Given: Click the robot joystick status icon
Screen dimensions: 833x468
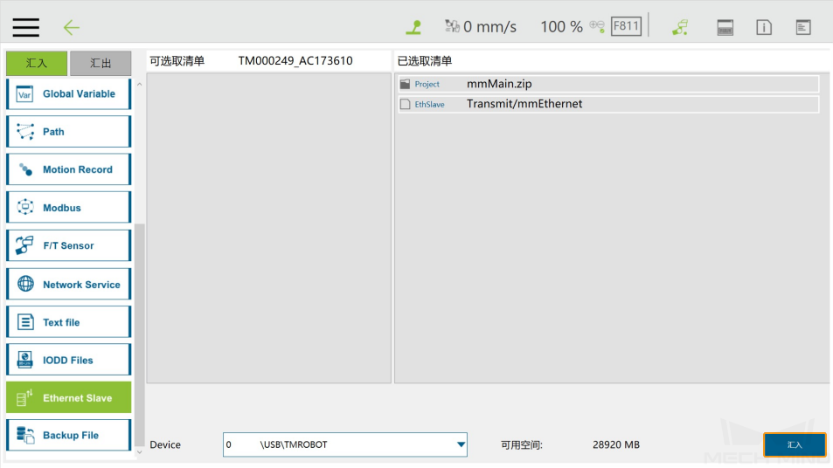Looking at the screenshot, I should point(413,27).
